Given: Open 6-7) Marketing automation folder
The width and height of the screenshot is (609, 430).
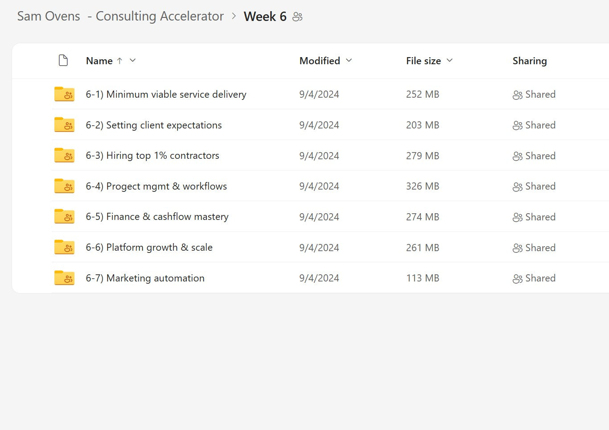Looking at the screenshot, I should pyautogui.click(x=145, y=278).
